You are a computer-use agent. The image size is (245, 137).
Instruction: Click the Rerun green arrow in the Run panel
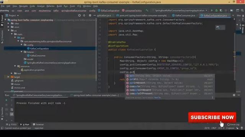point(7,100)
